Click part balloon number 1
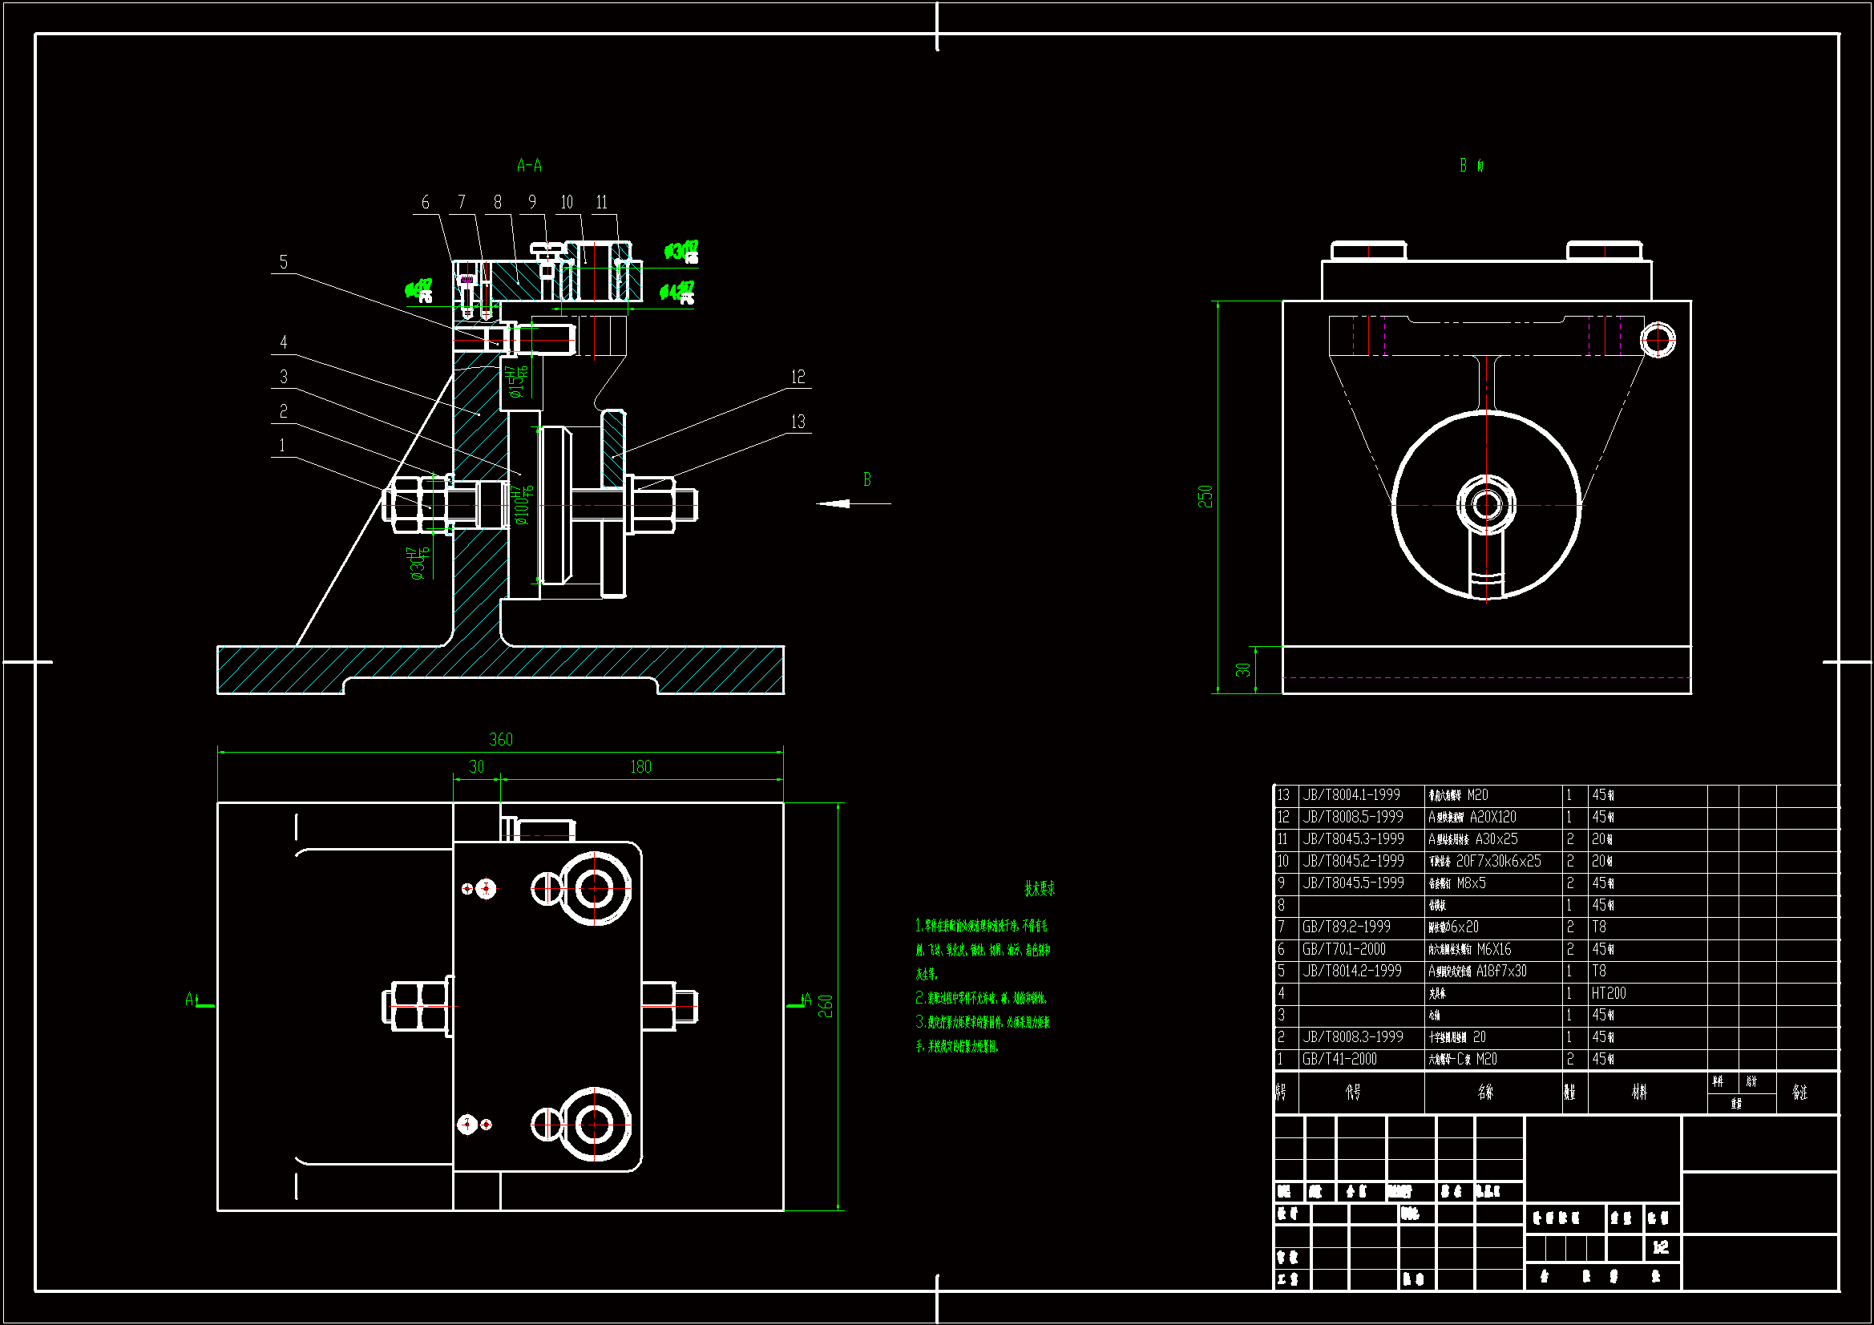The width and height of the screenshot is (1874, 1325). pos(282,446)
